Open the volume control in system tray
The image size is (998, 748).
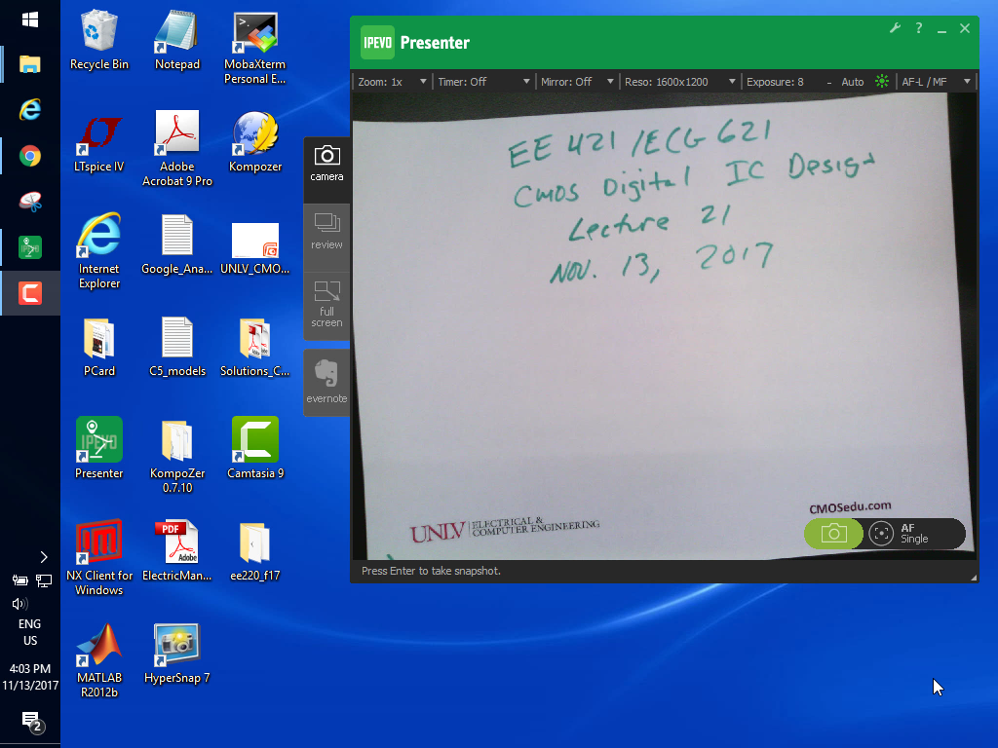coord(19,604)
